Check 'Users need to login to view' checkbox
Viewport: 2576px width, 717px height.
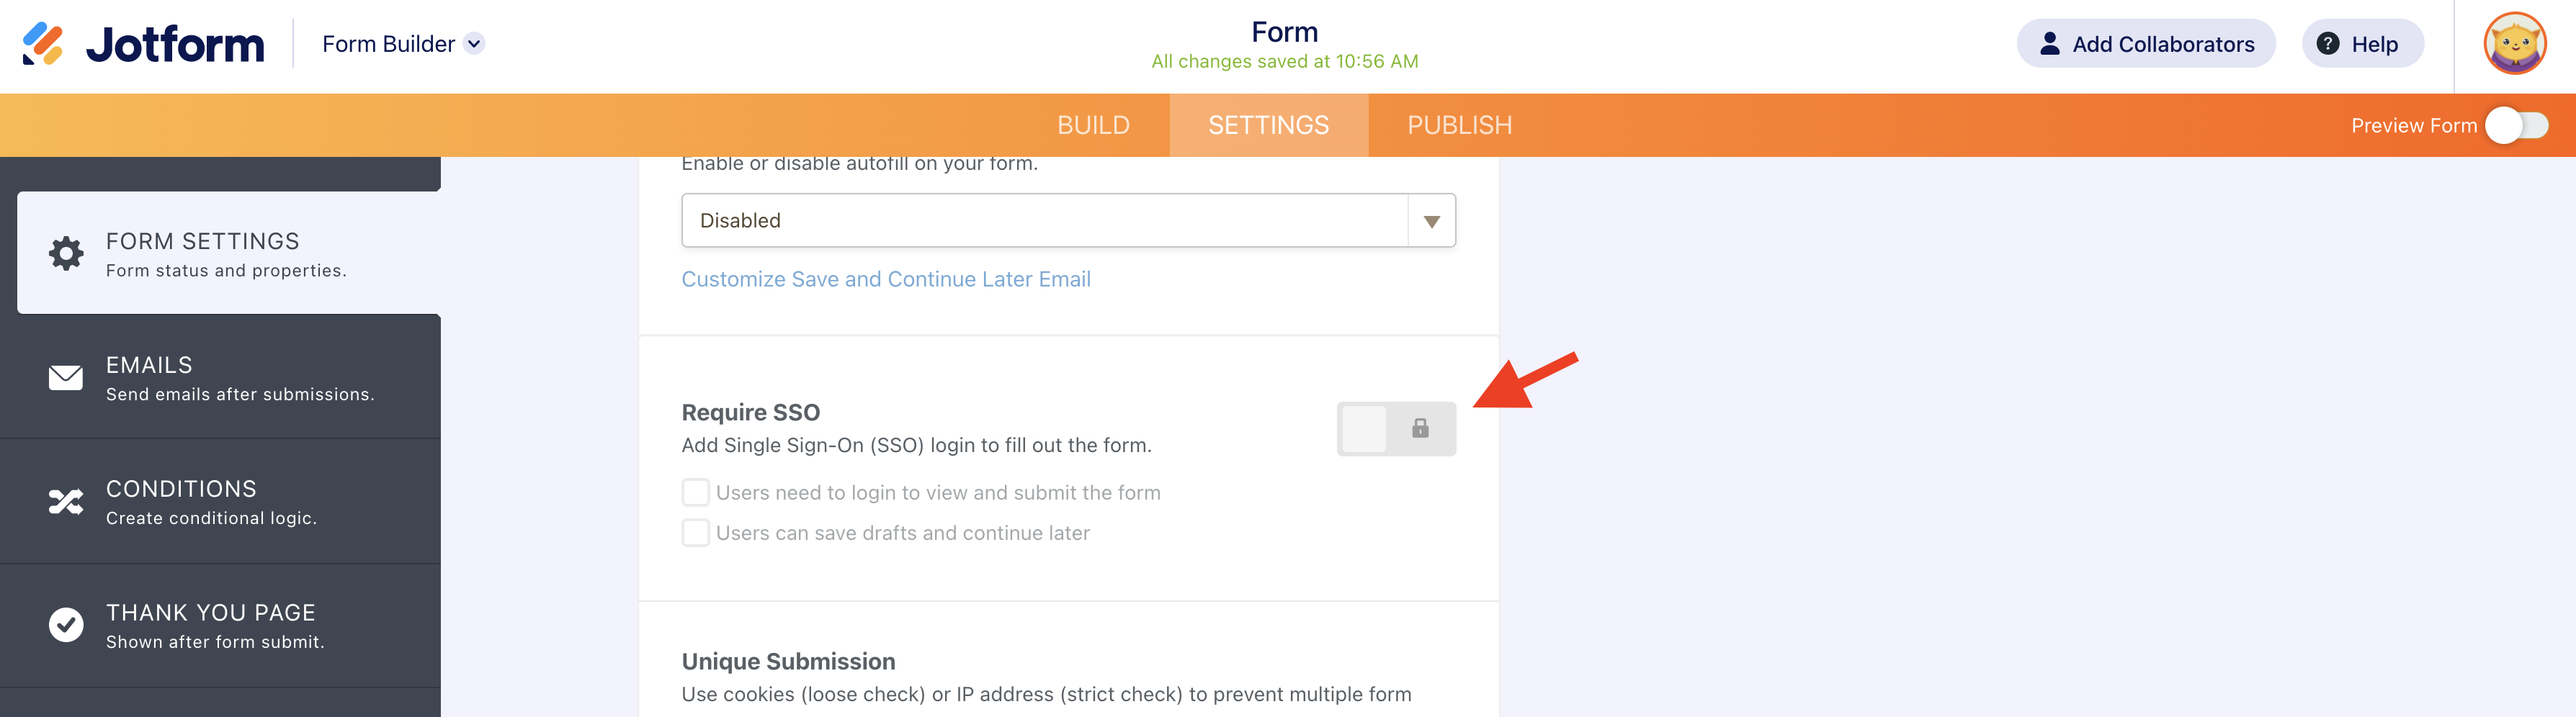(695, 492)
